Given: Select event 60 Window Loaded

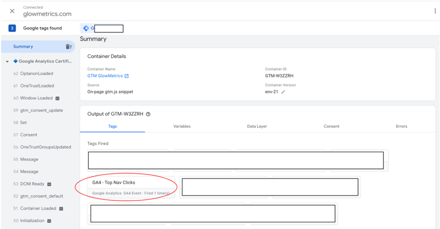Looking at the screenshot, I should (33, 98).
